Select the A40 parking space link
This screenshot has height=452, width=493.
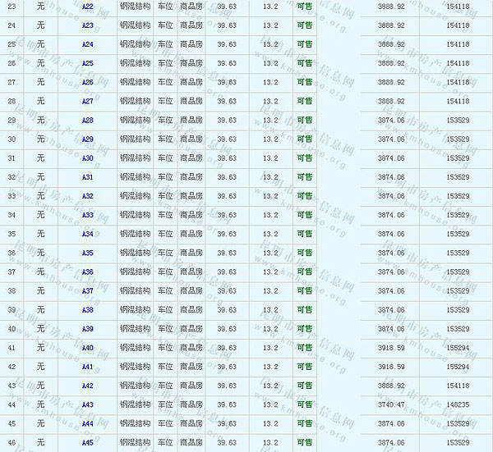pyautogui.click(x=88, y=348)
